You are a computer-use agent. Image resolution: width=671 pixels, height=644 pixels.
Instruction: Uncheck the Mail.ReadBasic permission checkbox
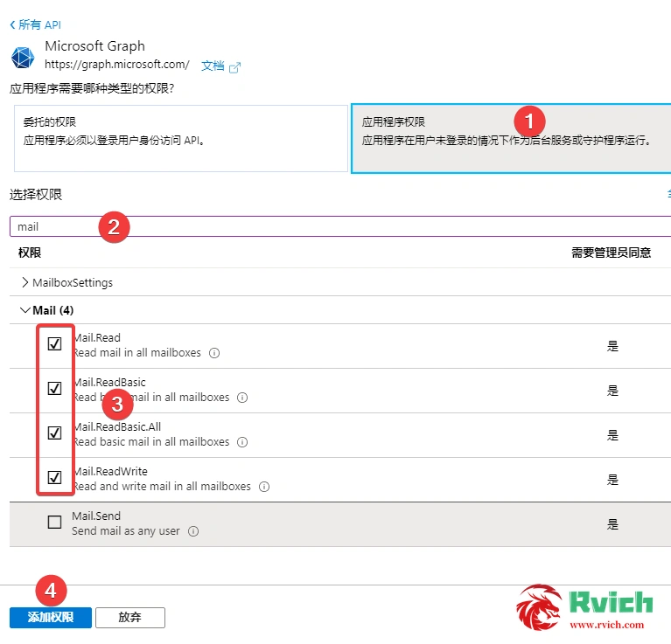[x=54, y=388]
